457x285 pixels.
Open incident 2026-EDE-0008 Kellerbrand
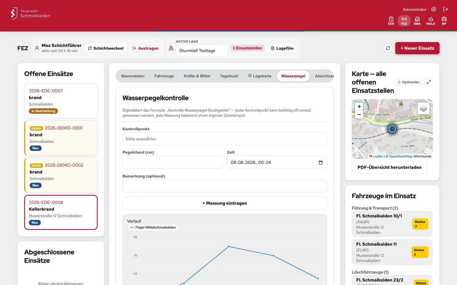click(61, 212)
